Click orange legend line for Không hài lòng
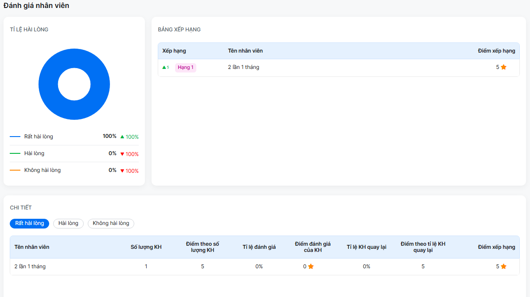 pos(15,170)
